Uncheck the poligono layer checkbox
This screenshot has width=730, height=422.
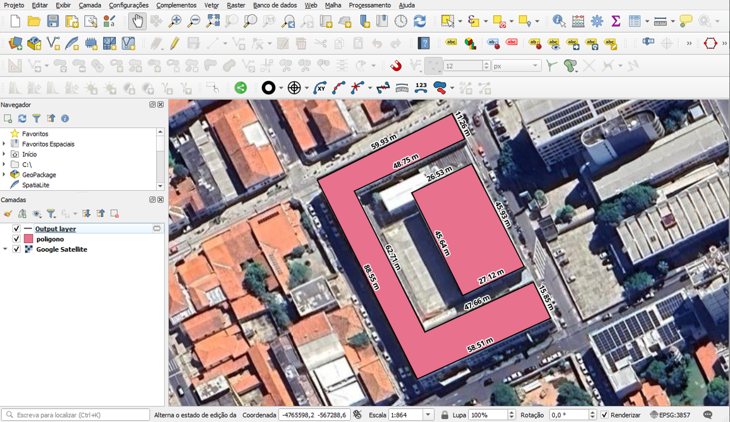point(17,239)
